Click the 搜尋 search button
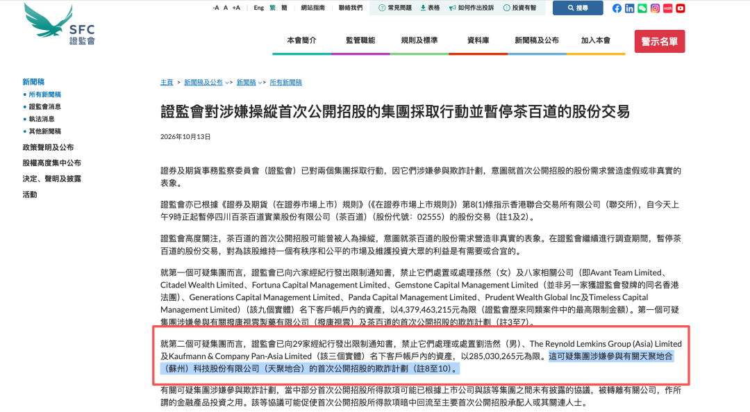The height and width of the screenshot is (412, 750). (x=578, y=8)
